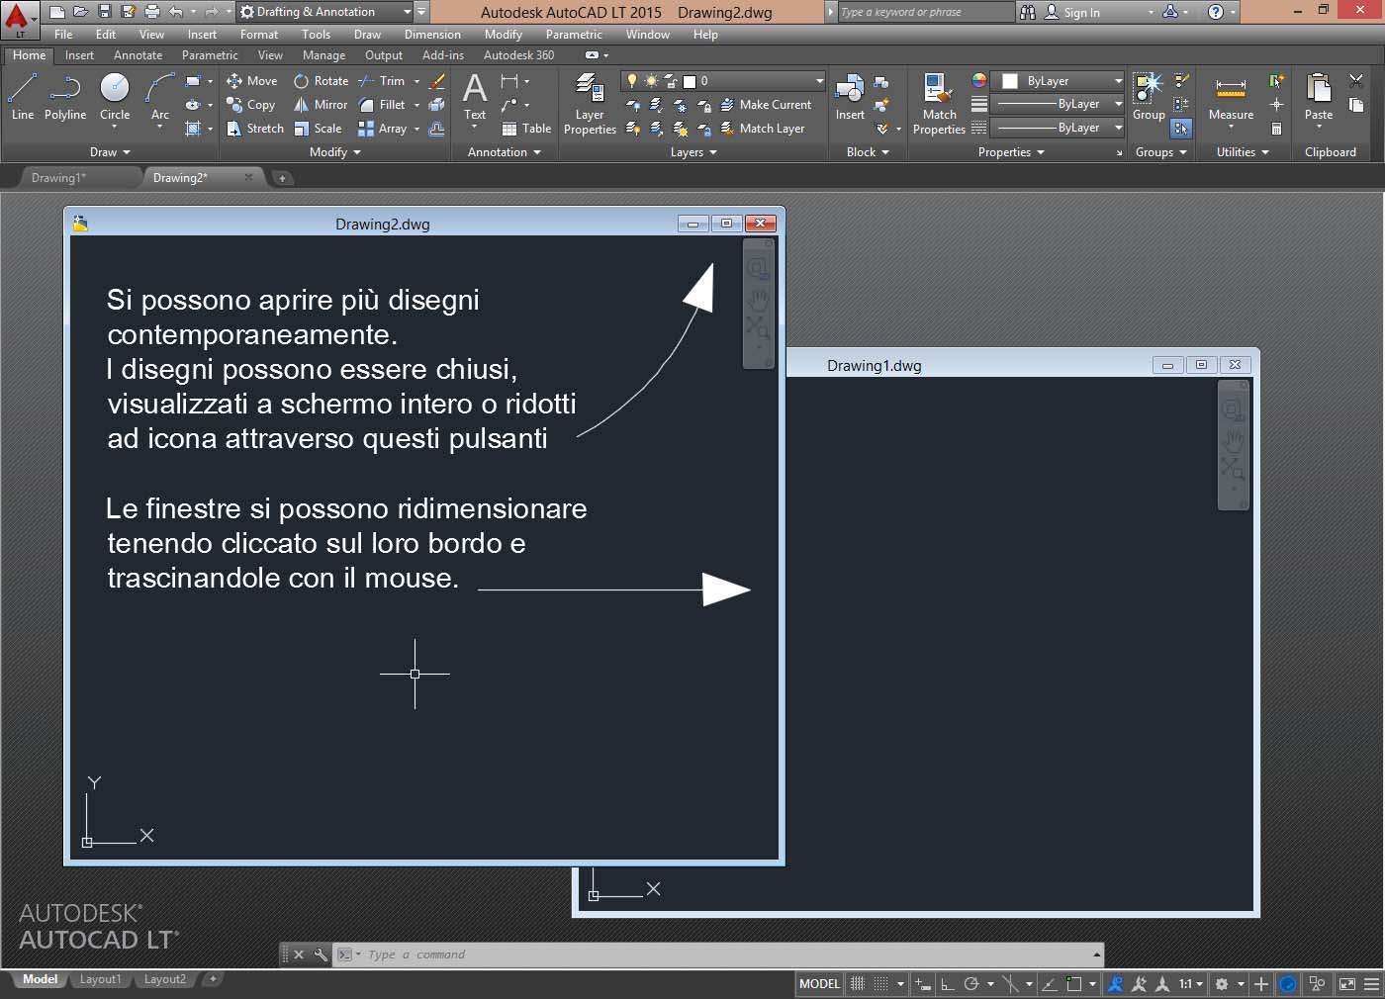Click Match Layer button
1385x999 pixels.
click(x=762, y=129)
